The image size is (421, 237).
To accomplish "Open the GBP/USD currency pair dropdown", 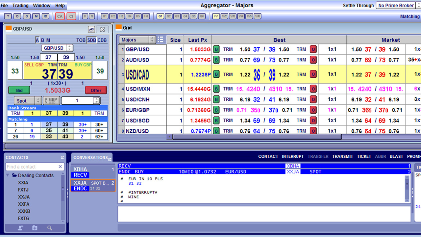I will click(x=57, y=48).
